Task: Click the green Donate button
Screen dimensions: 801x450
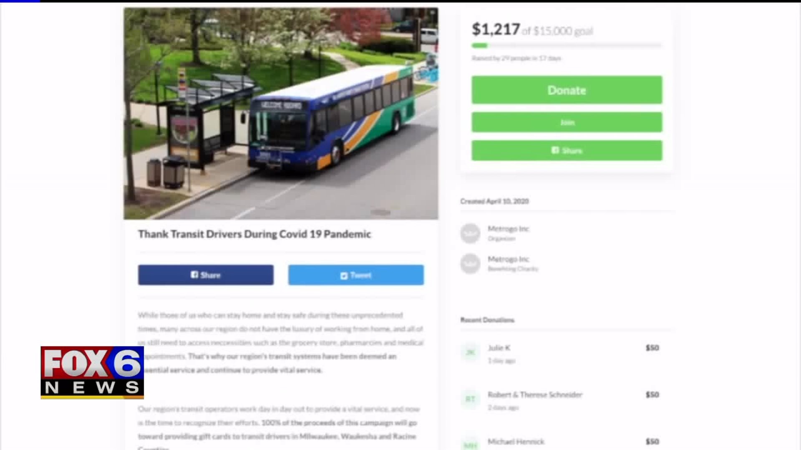Action: click(567, 90)
